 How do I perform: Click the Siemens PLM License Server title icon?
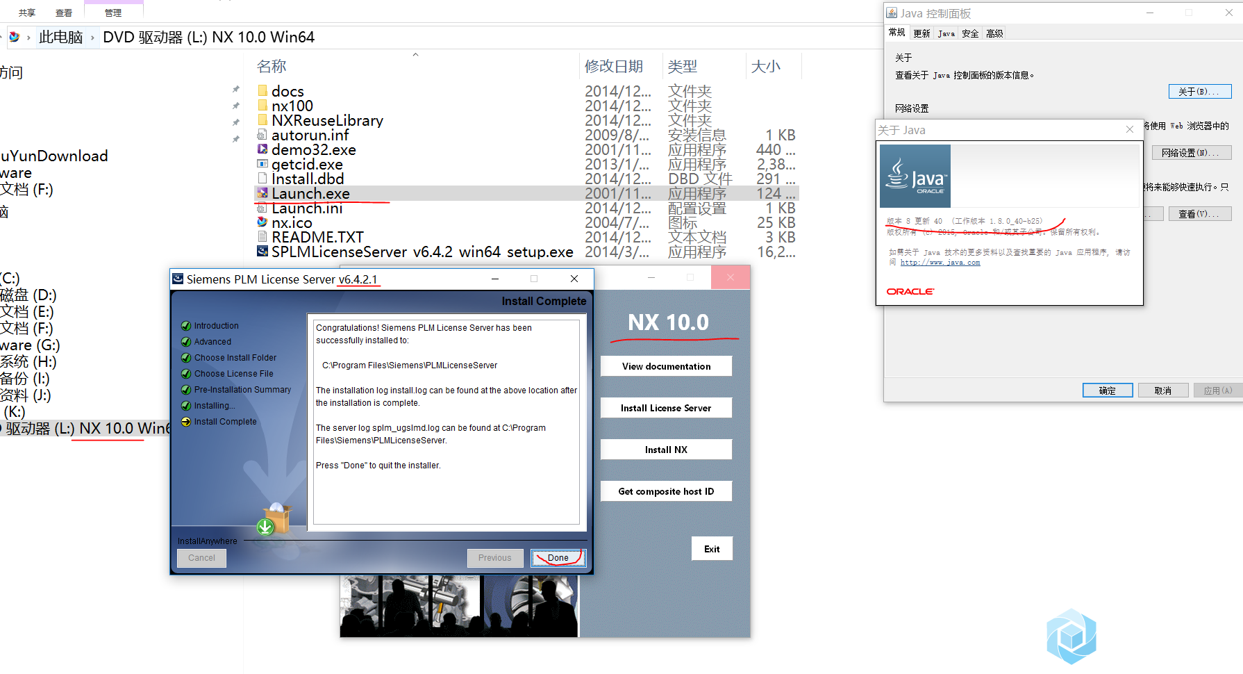tap(178, 279)
